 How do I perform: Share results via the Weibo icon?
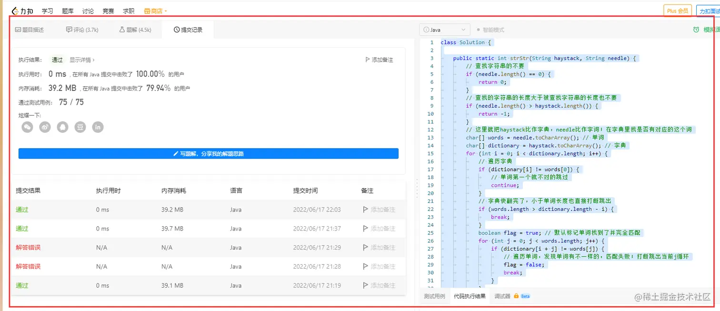tap(45, 127)
